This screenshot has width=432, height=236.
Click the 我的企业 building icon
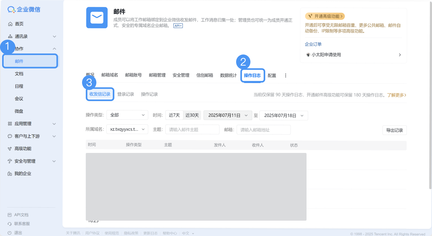(10, 174)
